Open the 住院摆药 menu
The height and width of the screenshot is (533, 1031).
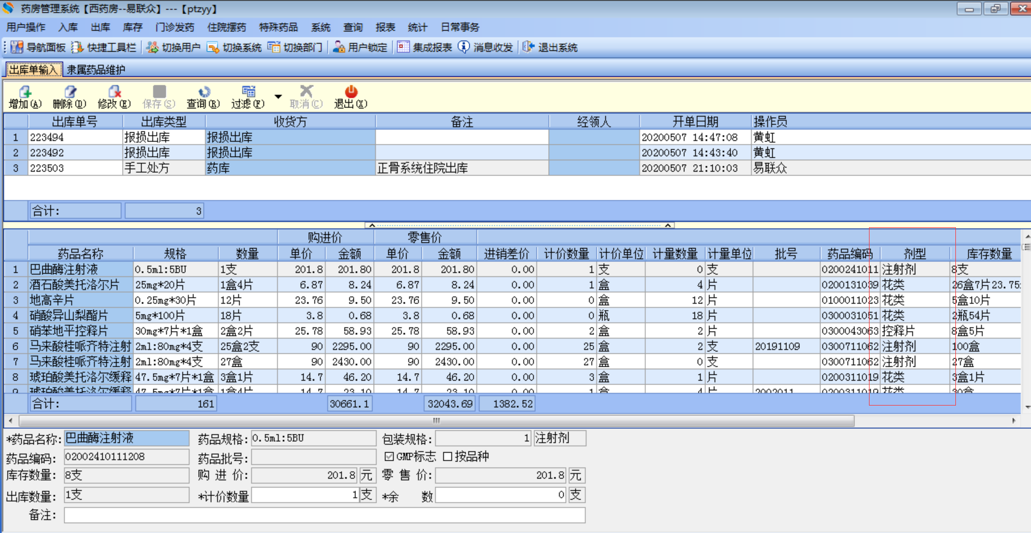(227, 27)
